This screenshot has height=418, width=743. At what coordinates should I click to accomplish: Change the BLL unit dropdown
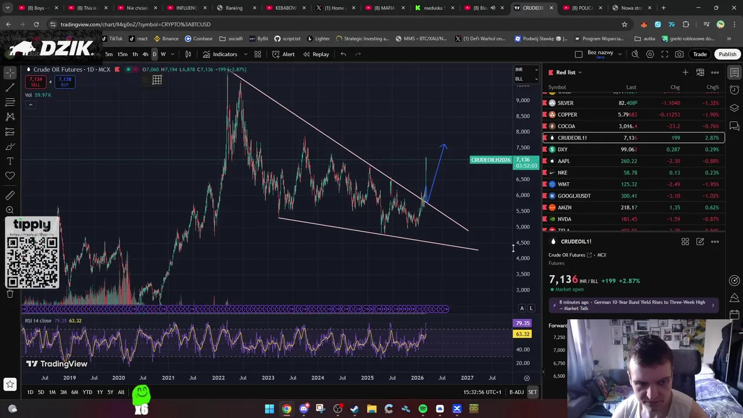[526, 78]
